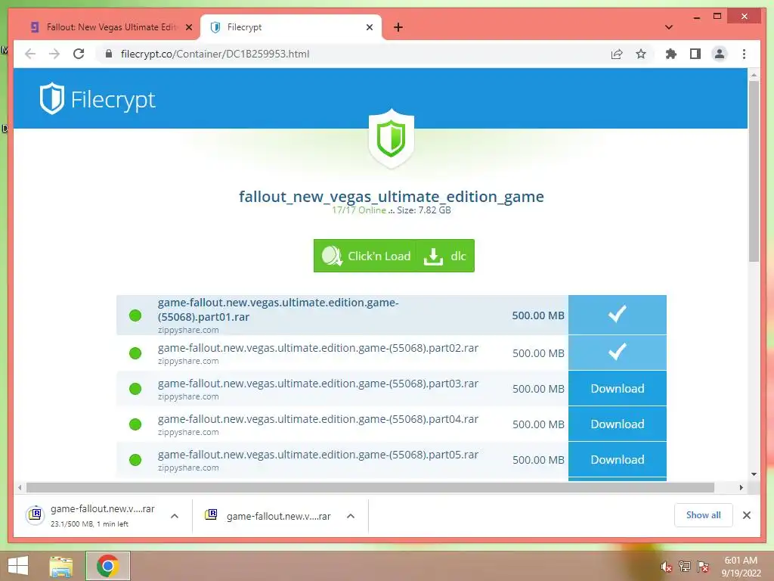Screen dimensions: 774x581
Task: Open Action Center flag icon
Action: (x=703, y=567)
